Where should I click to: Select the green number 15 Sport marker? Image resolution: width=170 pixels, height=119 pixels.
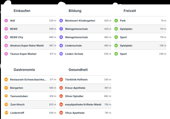(116, 54)
